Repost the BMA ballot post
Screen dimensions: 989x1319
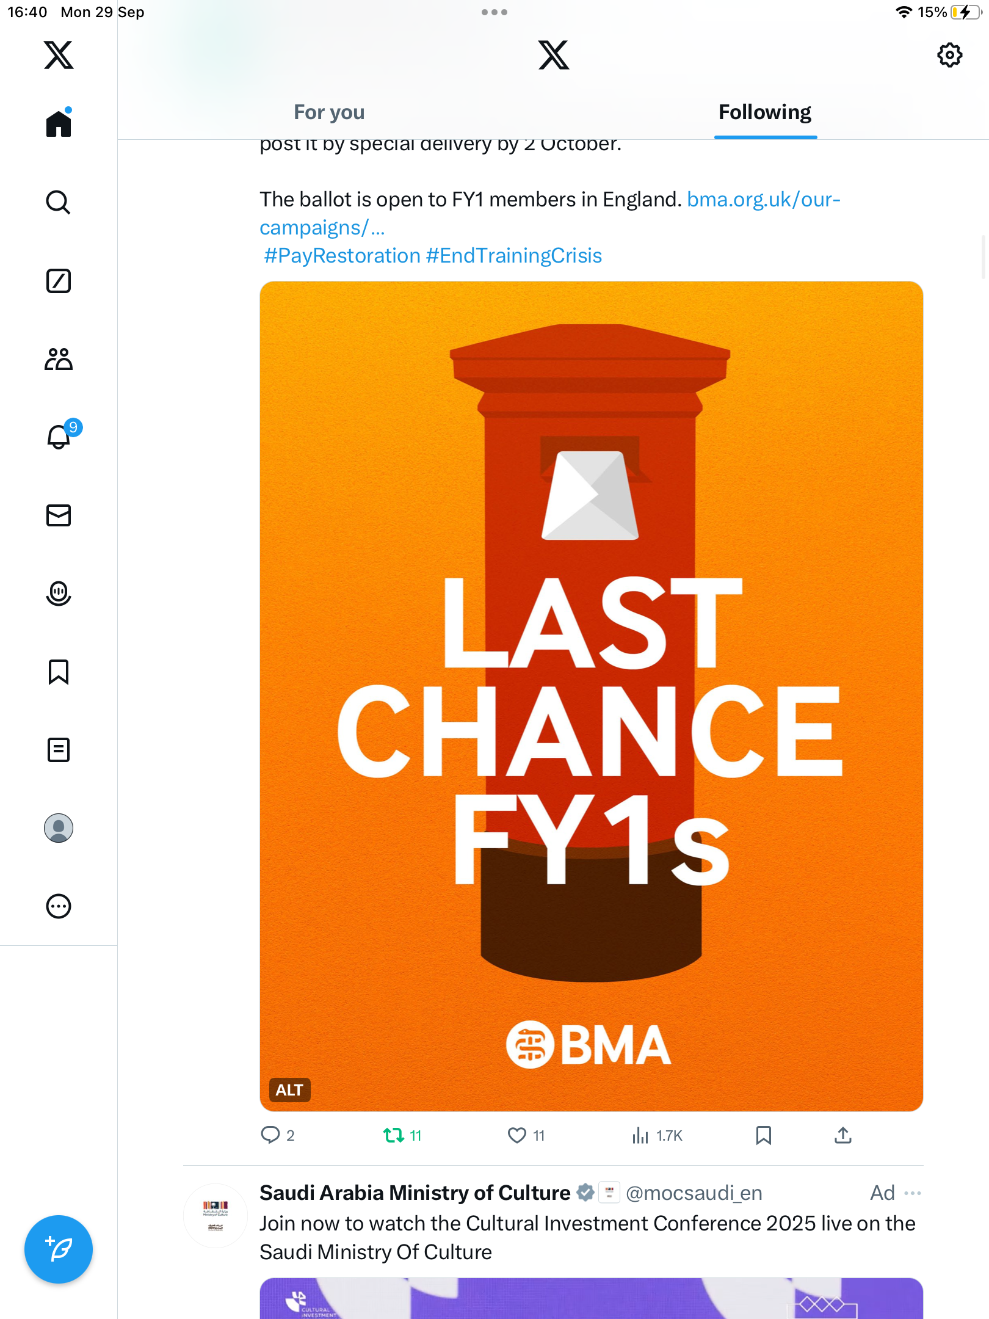[394, 1135]
